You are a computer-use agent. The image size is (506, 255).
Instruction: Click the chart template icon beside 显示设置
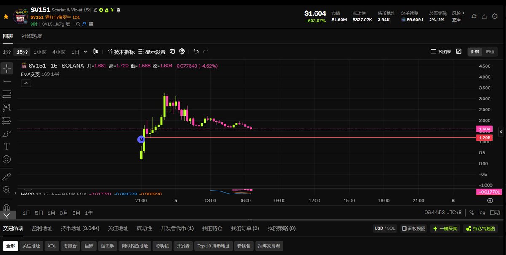tap(172, 52)
